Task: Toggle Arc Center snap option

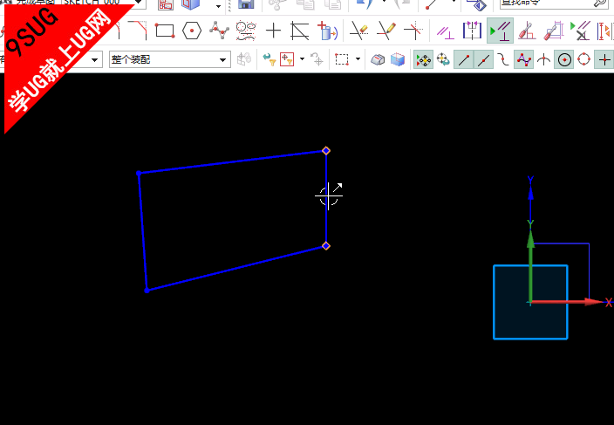Action: (x=564, y=59)
